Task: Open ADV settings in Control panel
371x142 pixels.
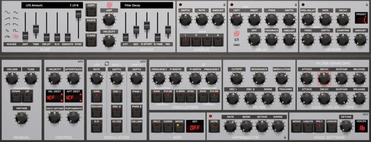Action: pyautogui.click(x=80, y=62)
